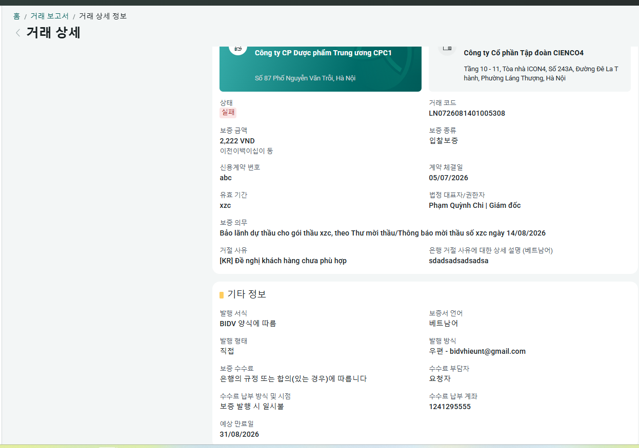Select rejection reason Đề nghị khách hàng chưa phù hợp

pyautogui.click(x=283, y=261)
